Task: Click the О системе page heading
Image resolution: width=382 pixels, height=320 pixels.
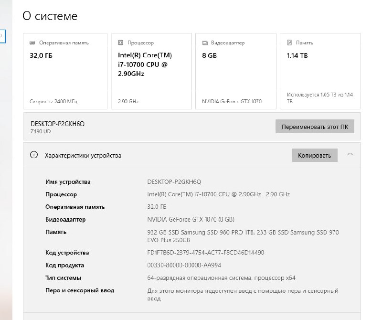Action: coord(50,16)
